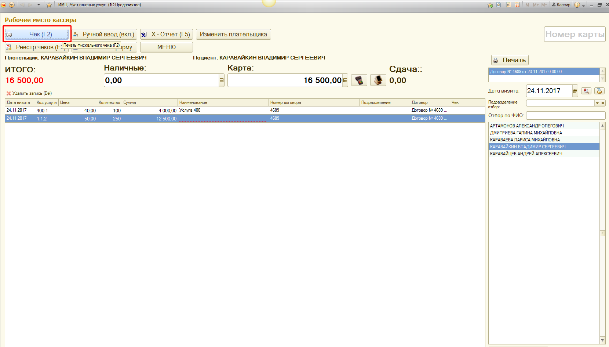The width and height of the screenshot is (609, 347).
Task: Click the Чек (F2) button
Action: coord(37,35)
